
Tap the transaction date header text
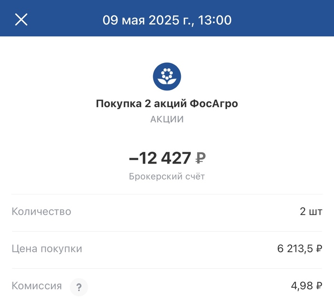pyautogui.click(x=167, y=20)
